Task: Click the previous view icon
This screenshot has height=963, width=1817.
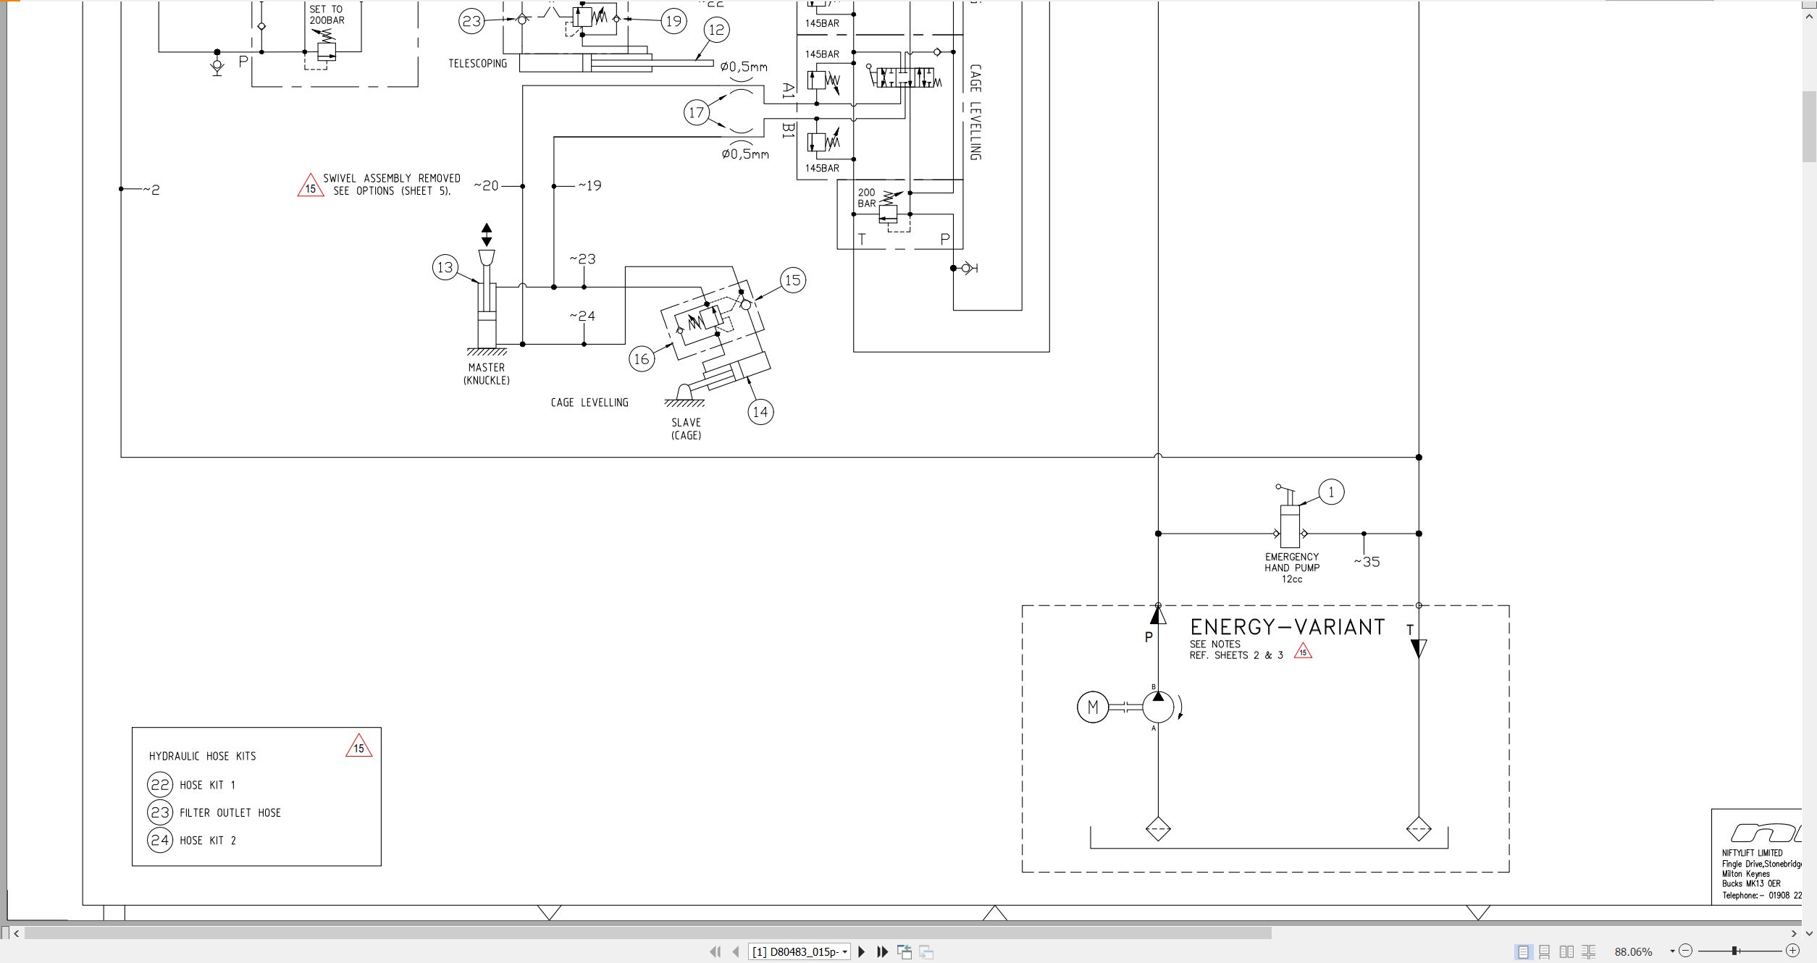Action: pyautogui.click(x=905, y=951)
